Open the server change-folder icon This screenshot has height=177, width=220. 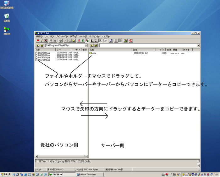[x=96, y=45]
